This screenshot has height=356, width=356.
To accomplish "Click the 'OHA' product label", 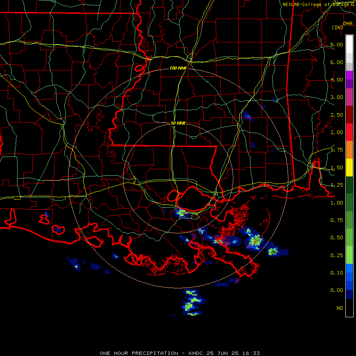I will click(348, 23).
